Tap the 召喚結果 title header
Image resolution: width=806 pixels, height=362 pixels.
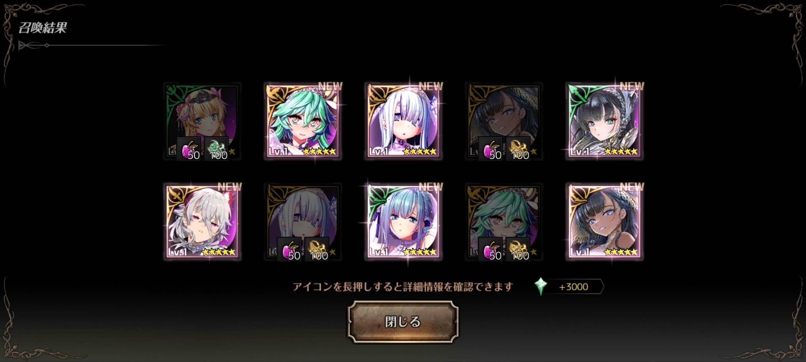[43, 28]
